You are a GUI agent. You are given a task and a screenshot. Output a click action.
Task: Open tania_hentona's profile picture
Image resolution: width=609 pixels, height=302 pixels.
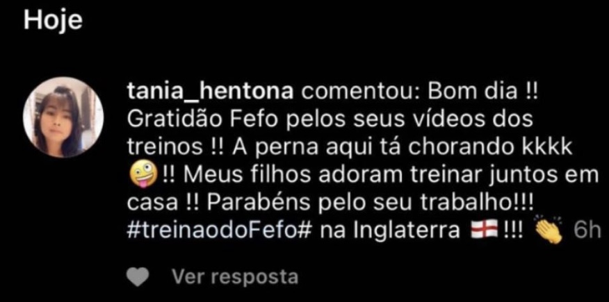pos(63,117)
